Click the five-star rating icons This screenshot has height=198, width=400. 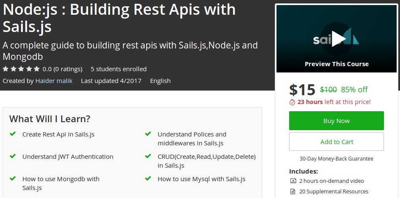21,69
